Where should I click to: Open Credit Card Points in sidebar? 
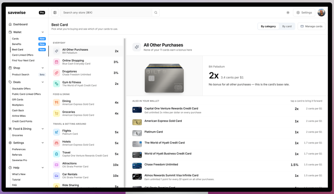pos(22,121)
